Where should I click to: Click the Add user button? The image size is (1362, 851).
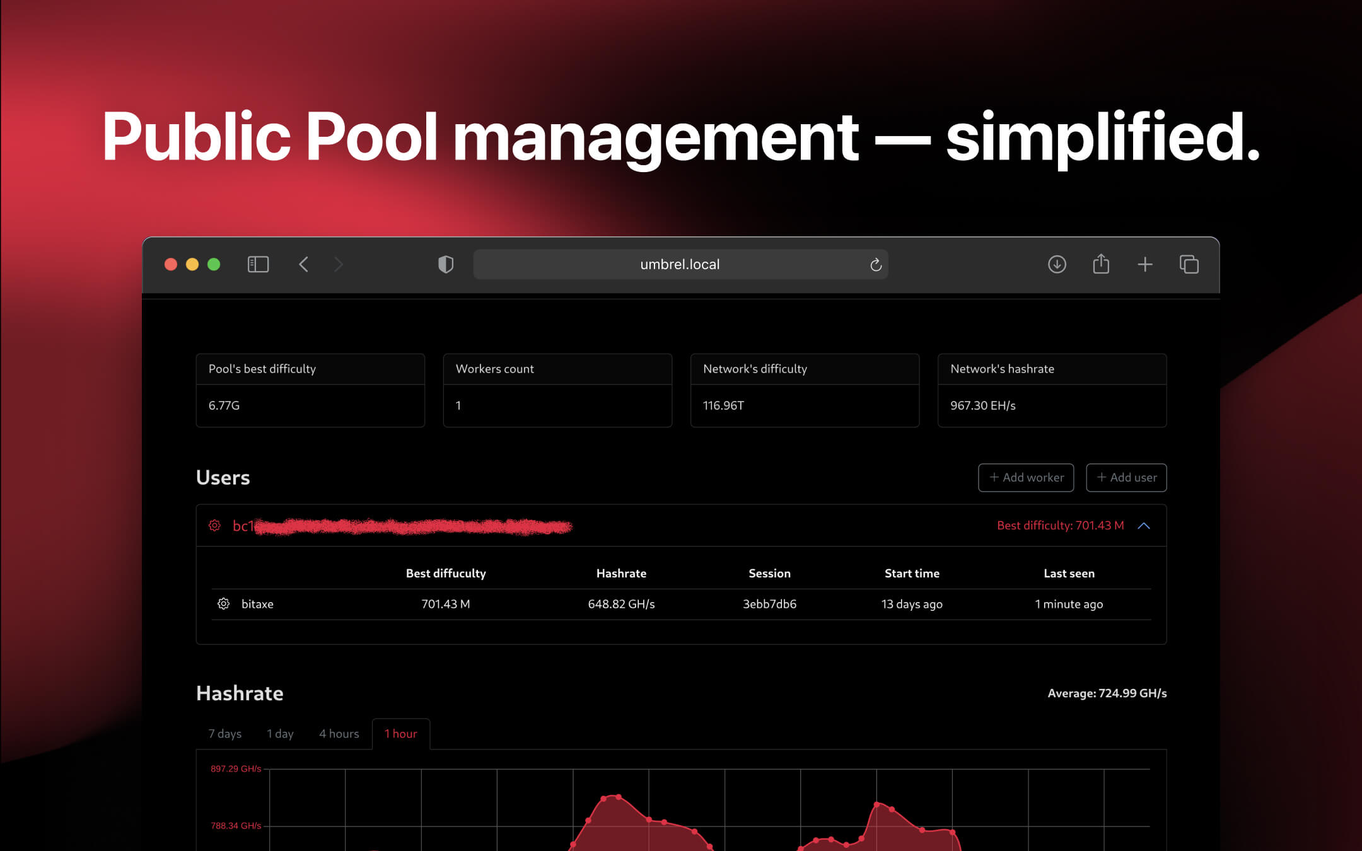click(1126, 477)
